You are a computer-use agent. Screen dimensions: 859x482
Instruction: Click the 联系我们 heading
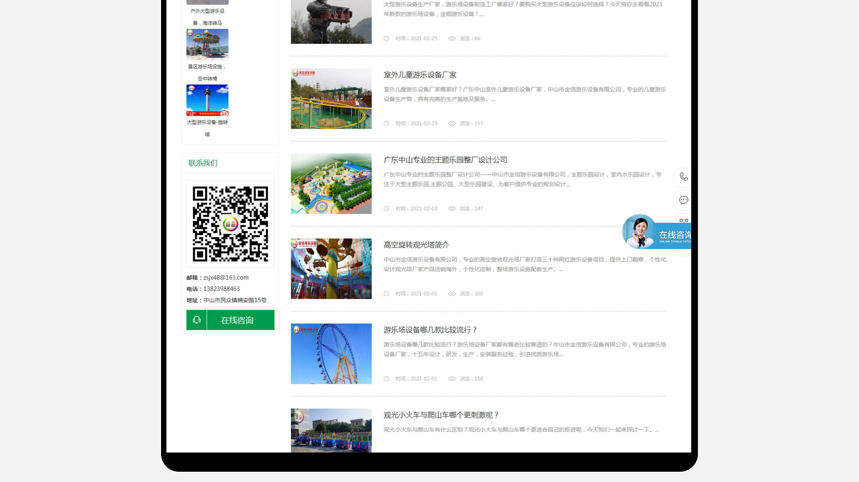tap(203, 163)
